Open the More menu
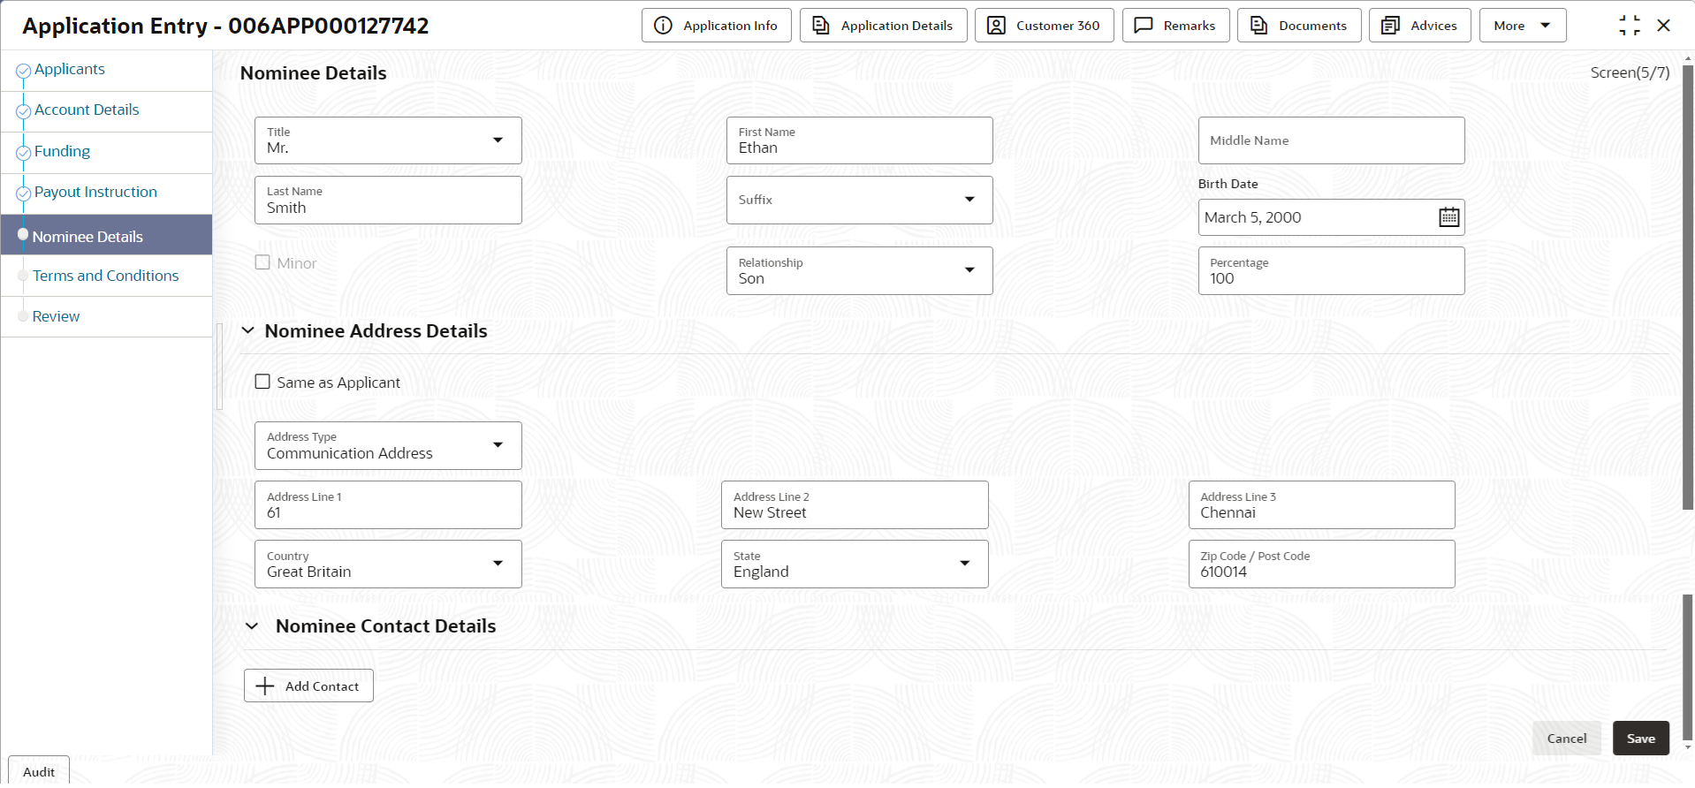1695x788 pixels. click(1523, 26)
